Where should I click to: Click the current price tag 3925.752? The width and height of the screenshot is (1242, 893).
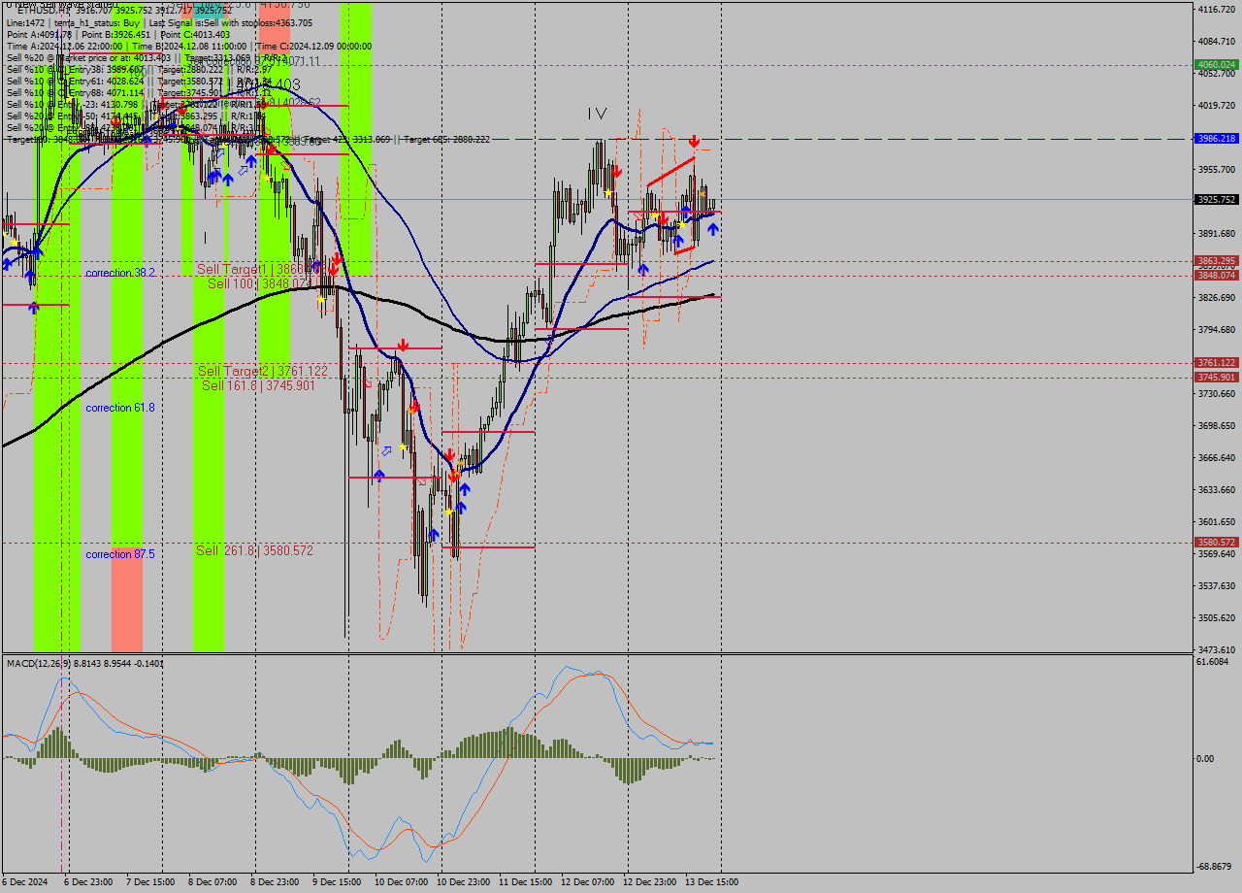1217,199
